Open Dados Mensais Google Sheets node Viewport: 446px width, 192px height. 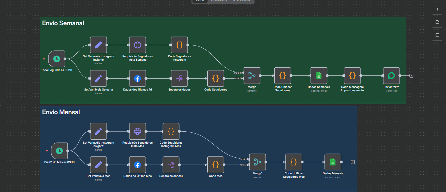(x=333, y=162)
